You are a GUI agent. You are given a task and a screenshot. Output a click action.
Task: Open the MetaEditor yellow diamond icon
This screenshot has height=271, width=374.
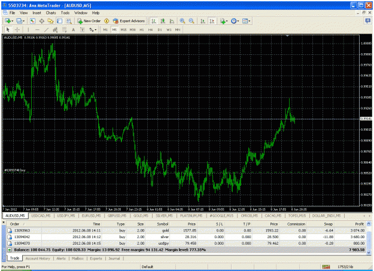(x=107, y=21)
